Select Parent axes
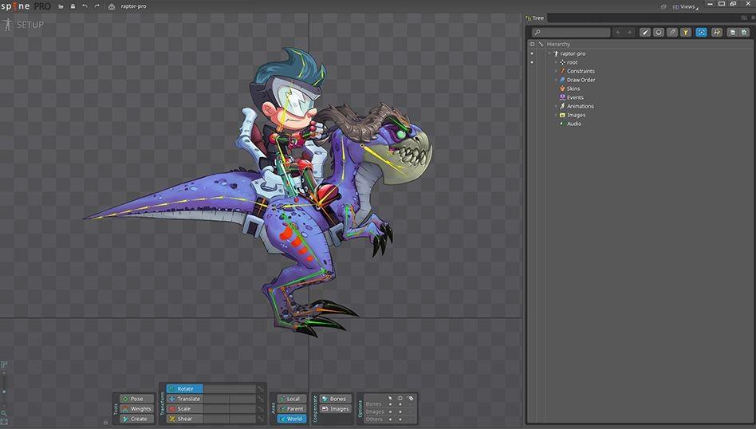This screenshot has height=429, width=756. click(x=291, y=409)
